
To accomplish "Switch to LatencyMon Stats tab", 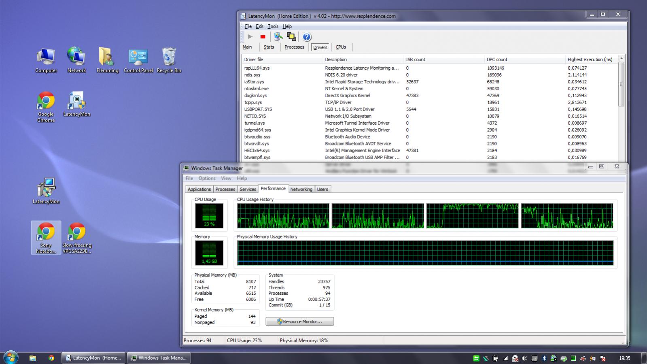I will [269, 47].
